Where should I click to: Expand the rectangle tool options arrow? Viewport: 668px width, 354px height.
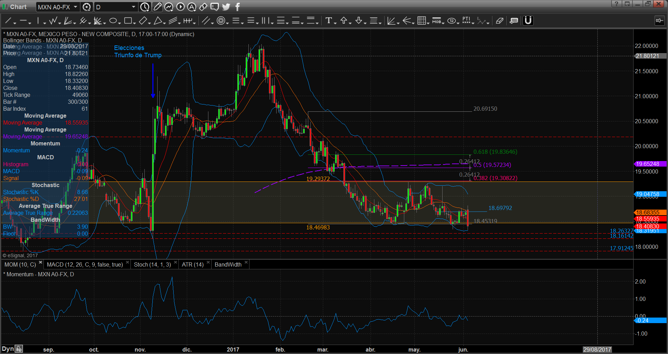point(134,23)
